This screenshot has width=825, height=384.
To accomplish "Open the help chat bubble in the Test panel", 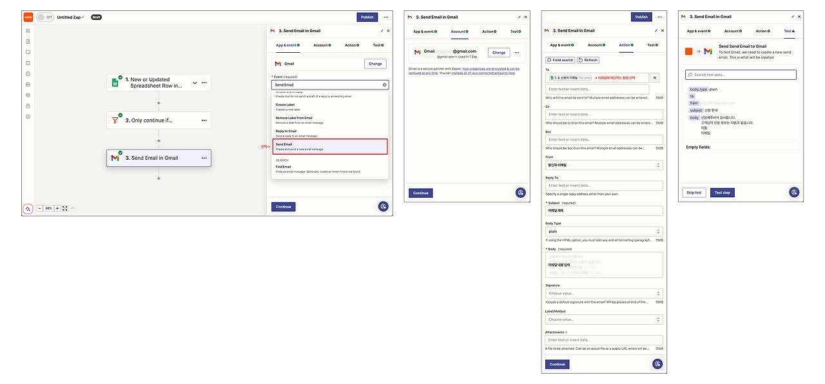I will tap(794, 192).
